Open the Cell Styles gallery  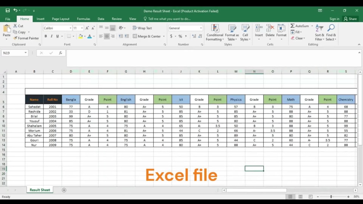(245, 33)
